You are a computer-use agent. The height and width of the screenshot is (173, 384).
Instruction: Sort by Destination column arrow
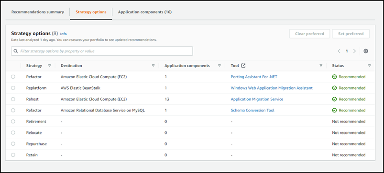click(154, 66)
